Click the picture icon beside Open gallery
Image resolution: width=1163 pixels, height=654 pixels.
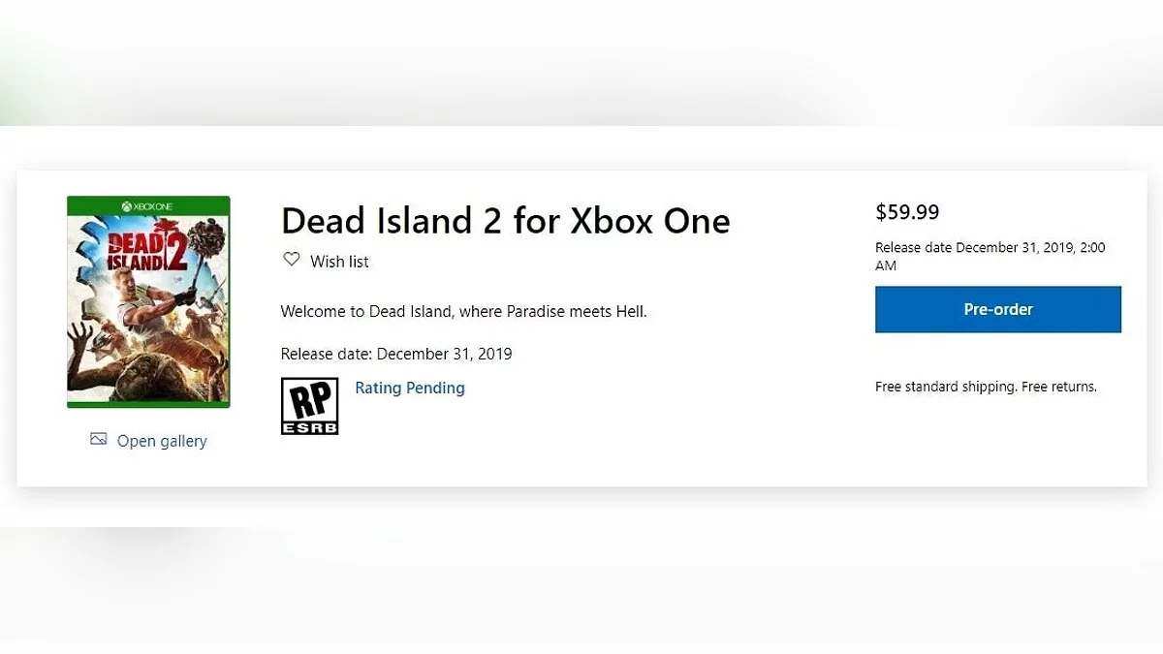pos(98,440)
